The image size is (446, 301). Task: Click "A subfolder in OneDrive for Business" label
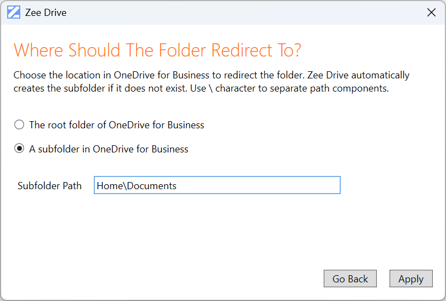(x=109, y=149)
